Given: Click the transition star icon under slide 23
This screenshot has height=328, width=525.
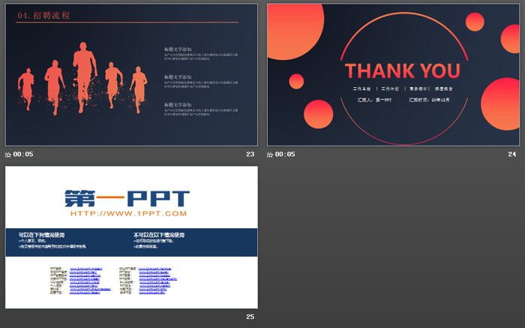Looking at the screenshot, I should coord(8,155).
